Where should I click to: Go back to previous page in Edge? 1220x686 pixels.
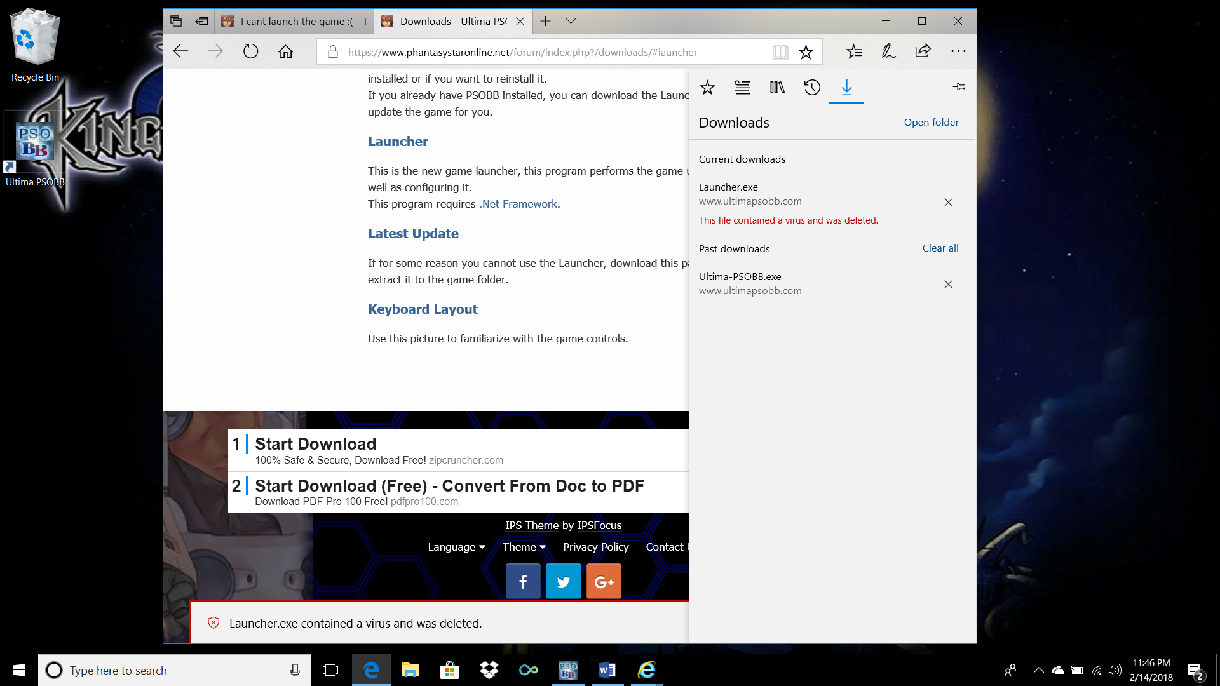click(x=181, y=51)
